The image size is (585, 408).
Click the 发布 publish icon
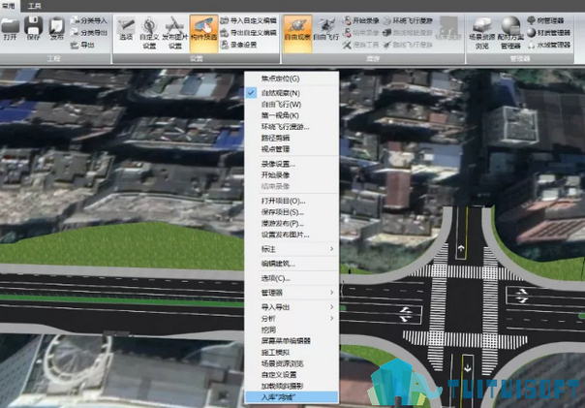57,28
